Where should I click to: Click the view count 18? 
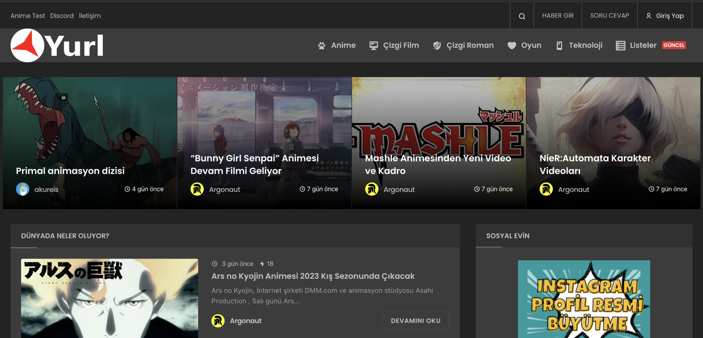click(270, 264)
